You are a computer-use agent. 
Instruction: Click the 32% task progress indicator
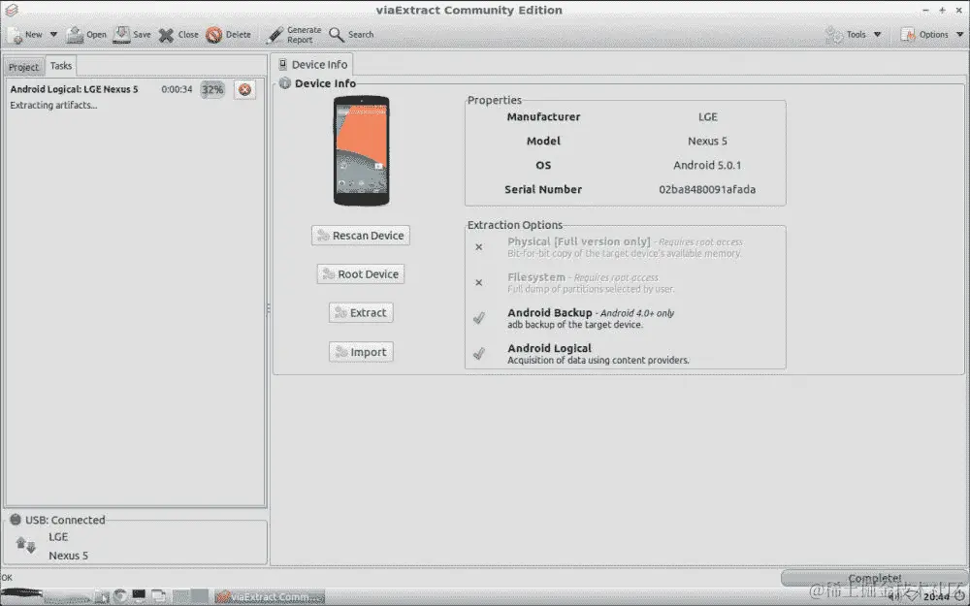click(x=212, y=89)
